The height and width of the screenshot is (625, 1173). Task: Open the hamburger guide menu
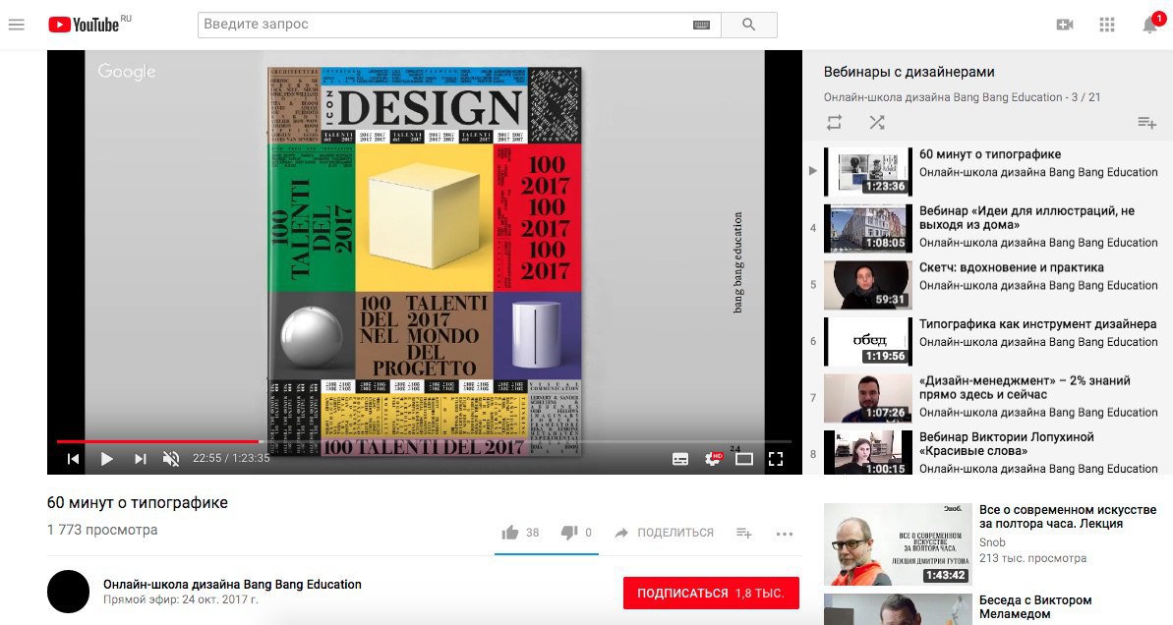tap(17, 25)
